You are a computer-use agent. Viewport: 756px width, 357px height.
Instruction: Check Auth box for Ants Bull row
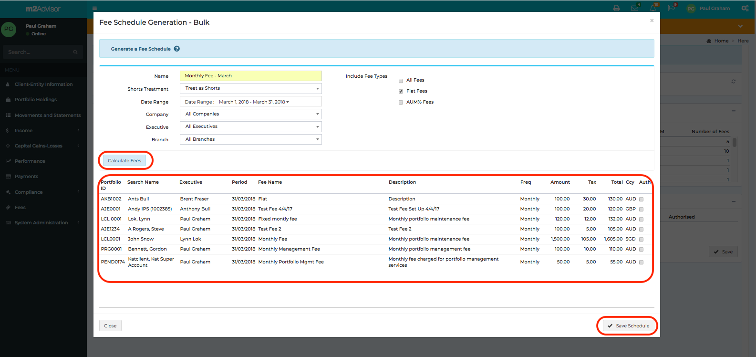(641, 199)
